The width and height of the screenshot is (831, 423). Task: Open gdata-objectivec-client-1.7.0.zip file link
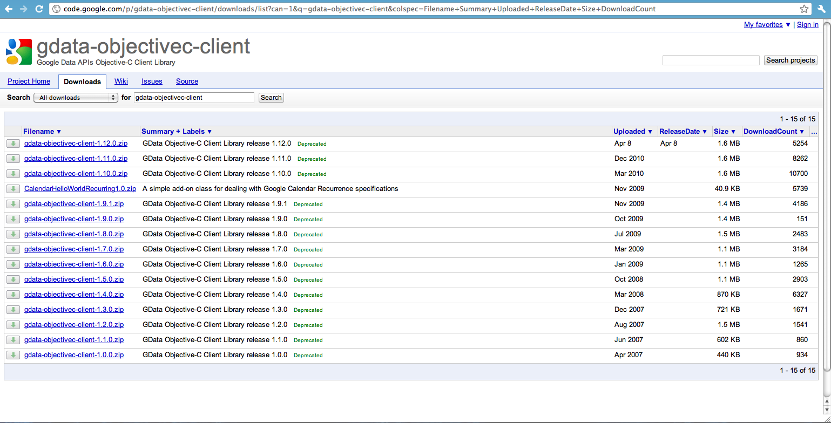click(74, 249)
